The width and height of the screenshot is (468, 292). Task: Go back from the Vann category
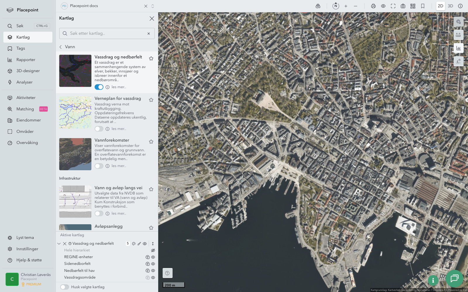tap(61, 47)
